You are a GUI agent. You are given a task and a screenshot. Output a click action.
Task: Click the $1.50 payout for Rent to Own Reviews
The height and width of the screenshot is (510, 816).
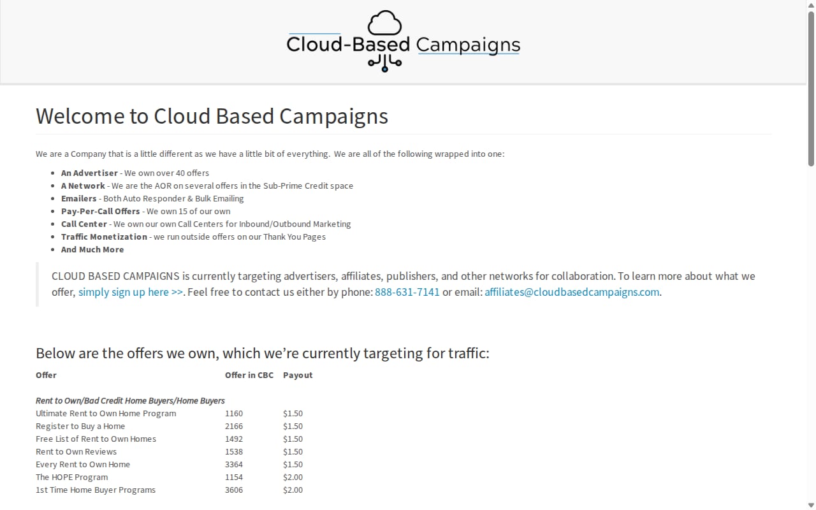tap(293, 451)
